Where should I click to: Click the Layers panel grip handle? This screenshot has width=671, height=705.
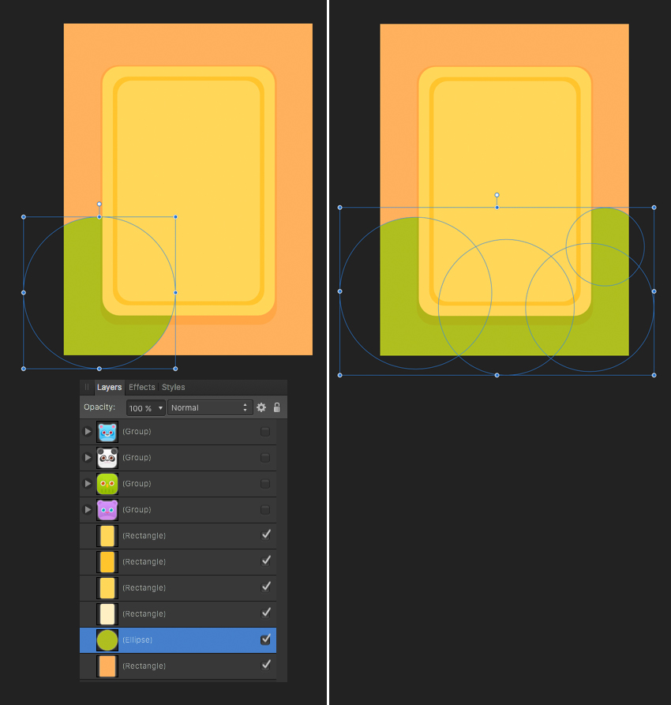click(x=87, y=387)
